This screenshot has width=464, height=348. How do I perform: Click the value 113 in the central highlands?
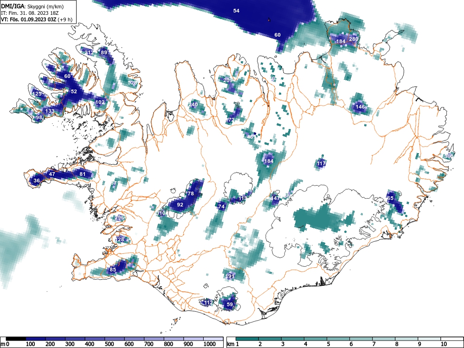click(243, 198)
